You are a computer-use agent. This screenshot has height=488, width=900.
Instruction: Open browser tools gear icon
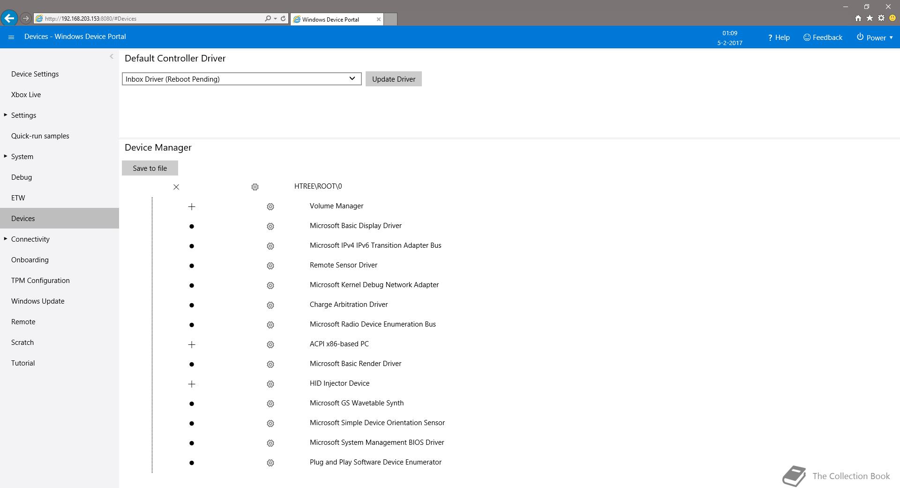click(881, 18)
